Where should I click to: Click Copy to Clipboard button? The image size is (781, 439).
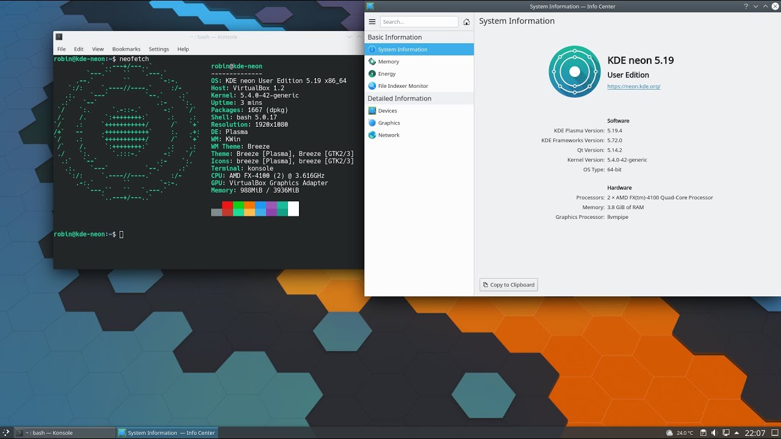pyautogui.click(x=509, y=285)
